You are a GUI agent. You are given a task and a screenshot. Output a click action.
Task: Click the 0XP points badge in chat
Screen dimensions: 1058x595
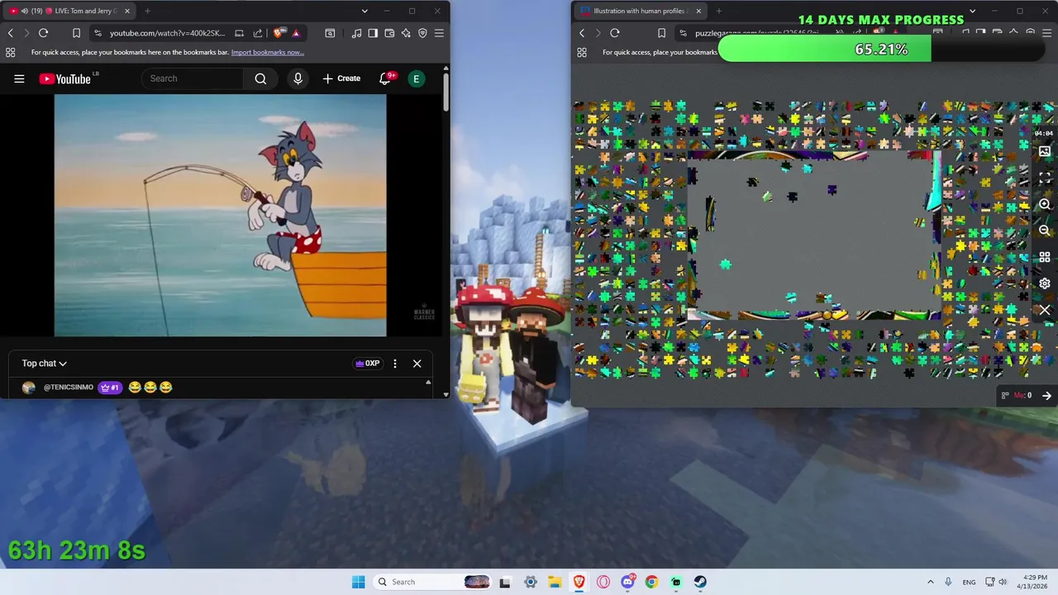368,364
